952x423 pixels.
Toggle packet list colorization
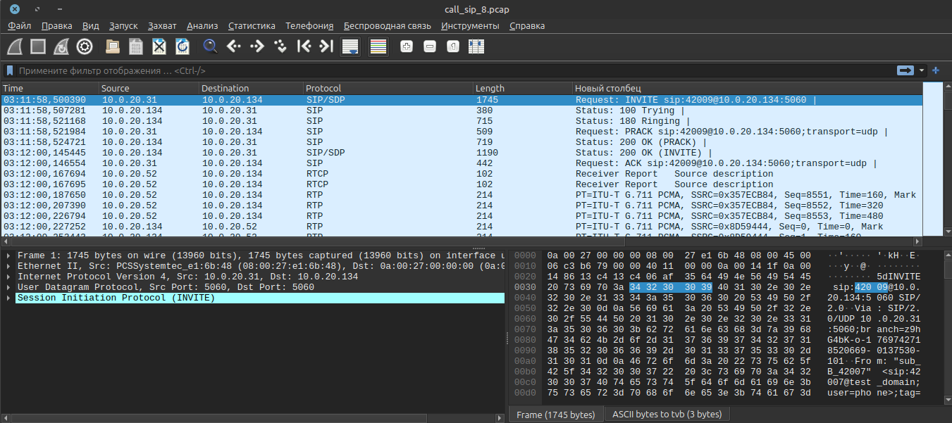click(378, 46)
